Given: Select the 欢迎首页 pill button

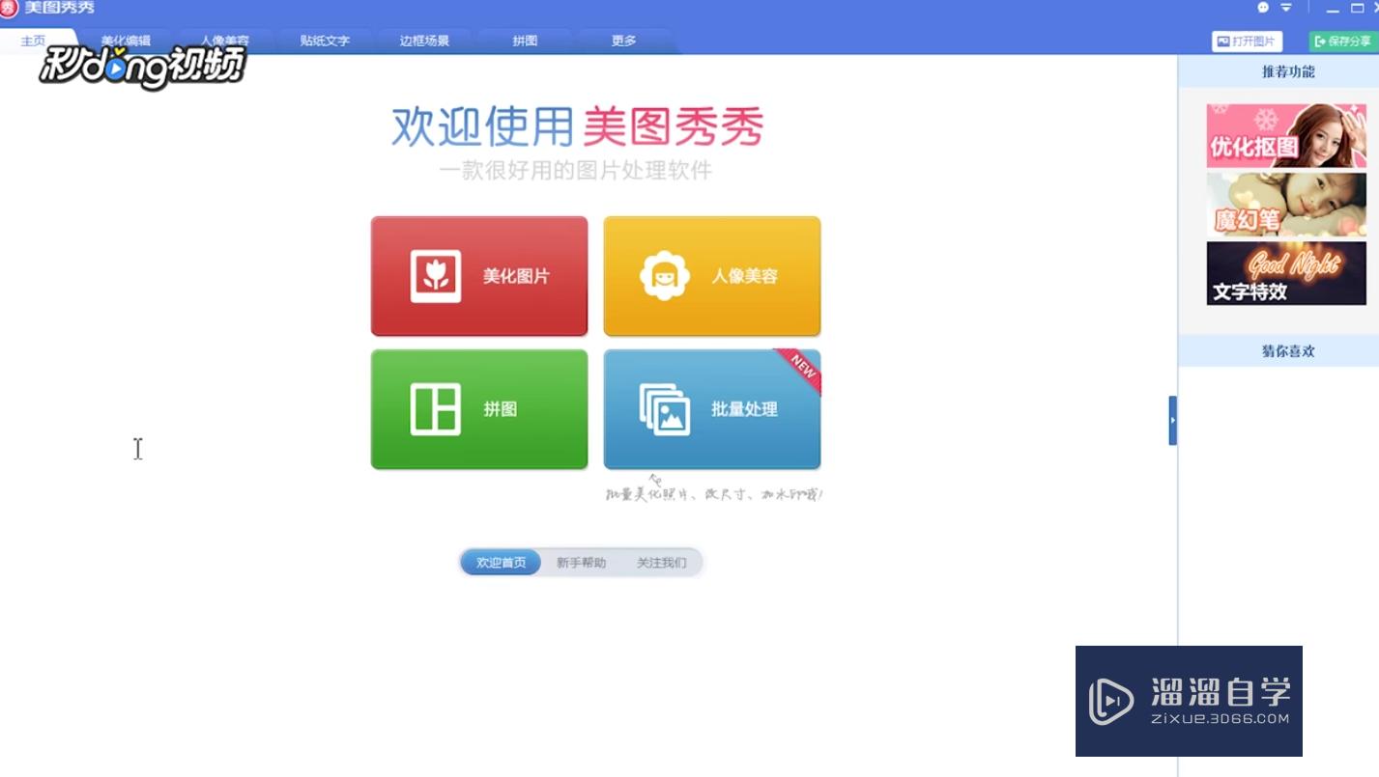Looking at the screenshot, I should click(x=501, y=562).
